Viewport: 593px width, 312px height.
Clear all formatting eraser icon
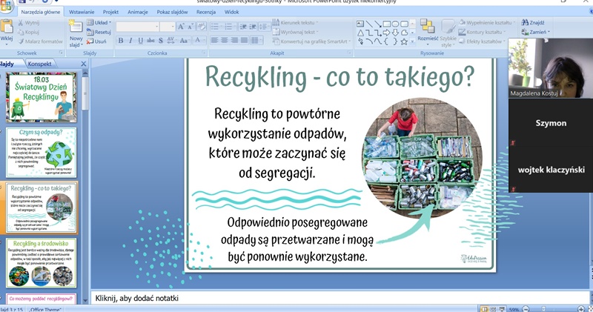[x=202, y=27]
